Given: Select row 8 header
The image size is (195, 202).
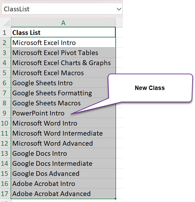Looking at the screenshot, I should (5, 103).
